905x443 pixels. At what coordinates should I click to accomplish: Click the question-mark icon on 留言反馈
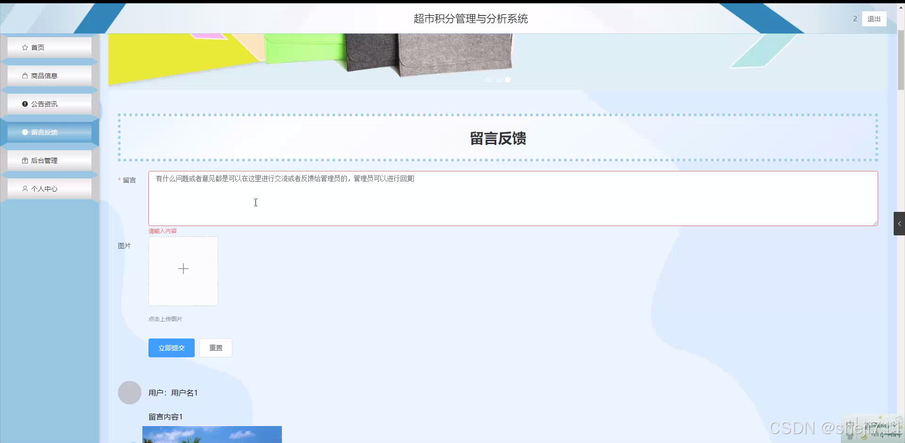25,132
